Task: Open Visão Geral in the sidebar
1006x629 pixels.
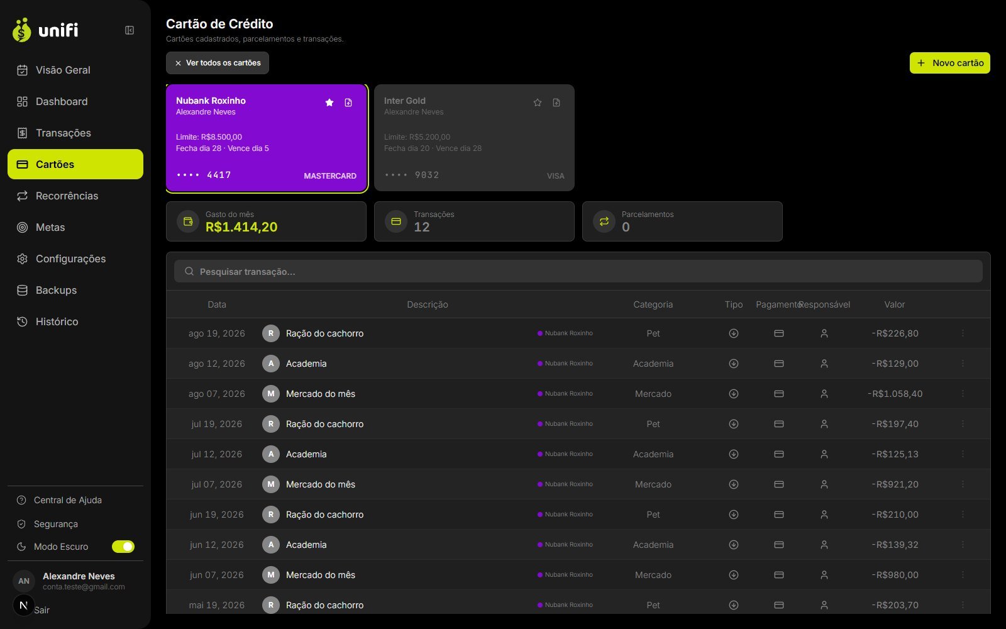Action: click(x=75, y=70)
